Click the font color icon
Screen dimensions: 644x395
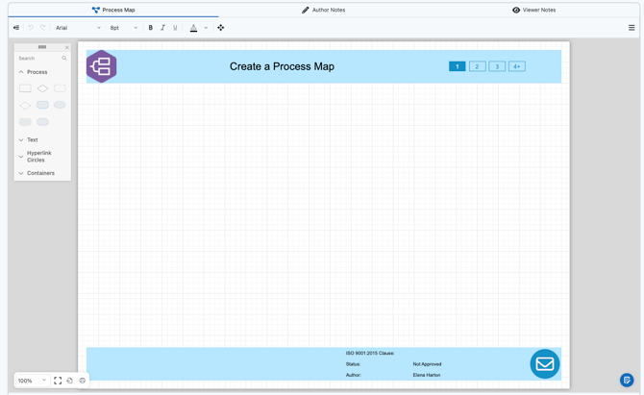coord(193,28)
